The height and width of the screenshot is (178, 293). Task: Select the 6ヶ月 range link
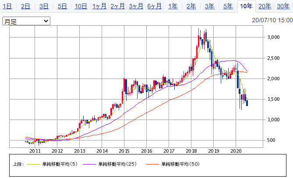tap(154, 7)
